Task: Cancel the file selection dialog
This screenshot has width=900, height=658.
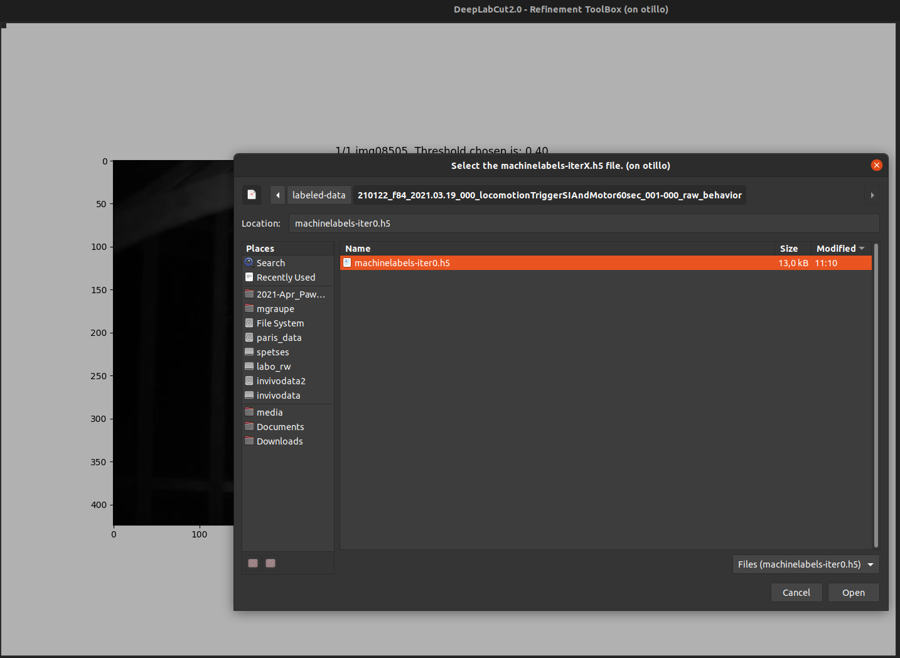Action: tap(796, 592)
